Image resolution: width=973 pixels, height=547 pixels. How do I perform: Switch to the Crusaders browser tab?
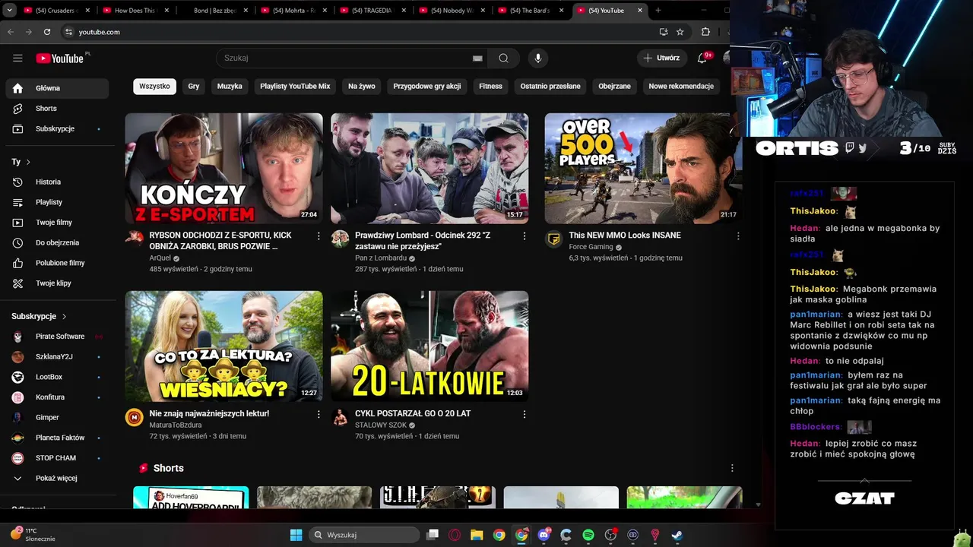[x=55, y=11]
